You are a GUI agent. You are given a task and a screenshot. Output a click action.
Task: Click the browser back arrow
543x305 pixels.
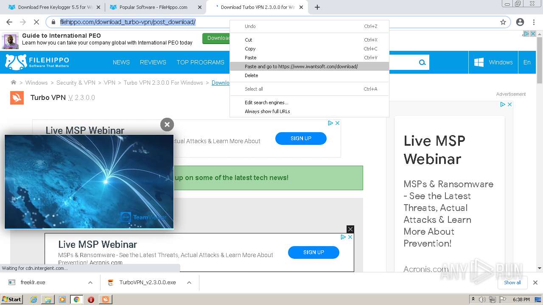pos(9,22)
